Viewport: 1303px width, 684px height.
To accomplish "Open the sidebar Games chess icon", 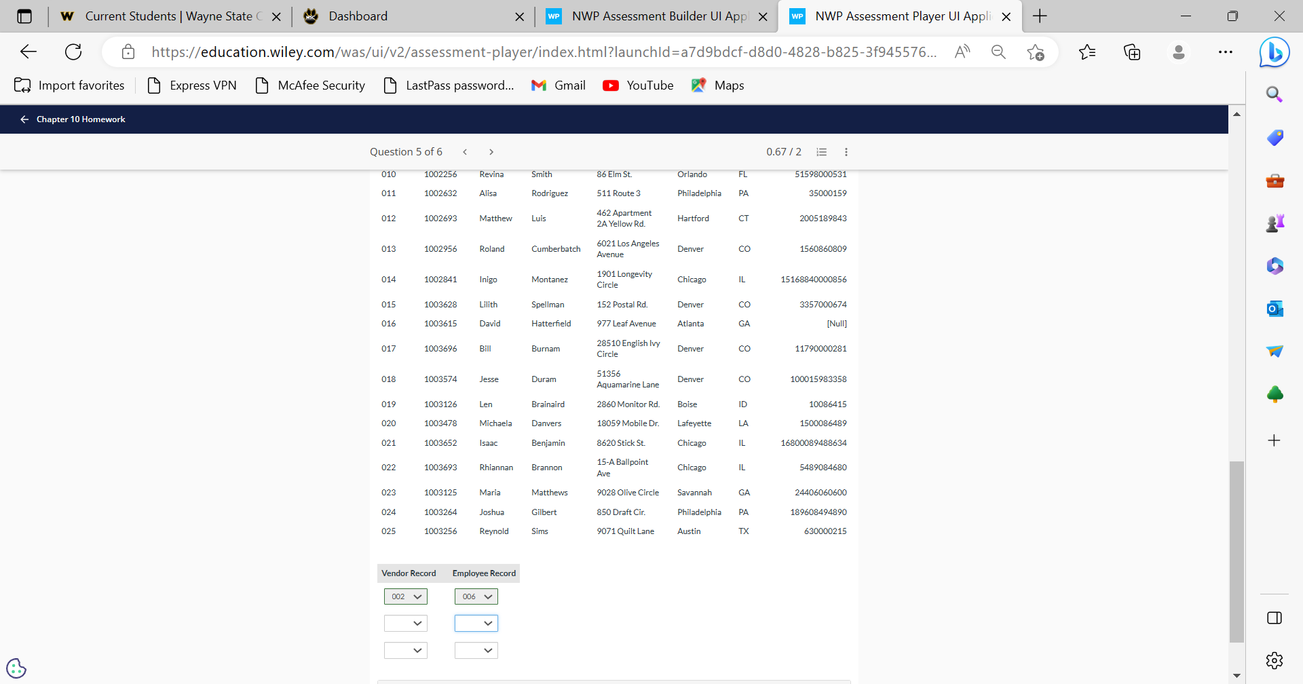I will pos(1274,223).
